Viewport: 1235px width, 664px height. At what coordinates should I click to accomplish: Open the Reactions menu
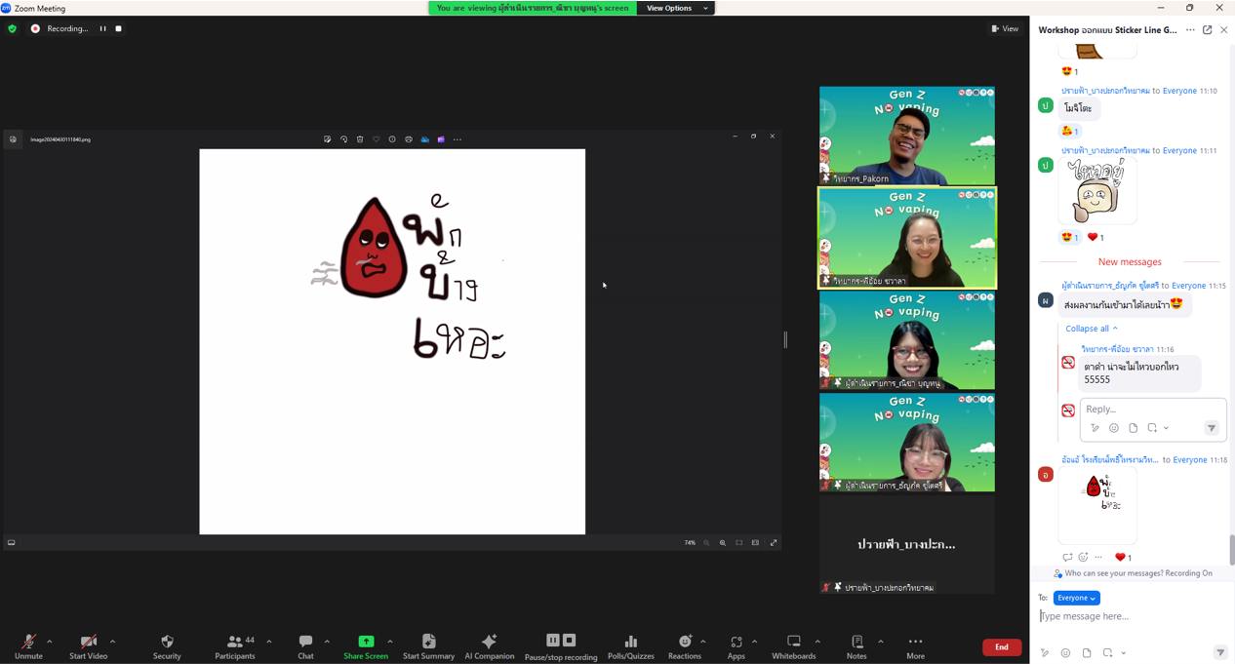(684, 645)
